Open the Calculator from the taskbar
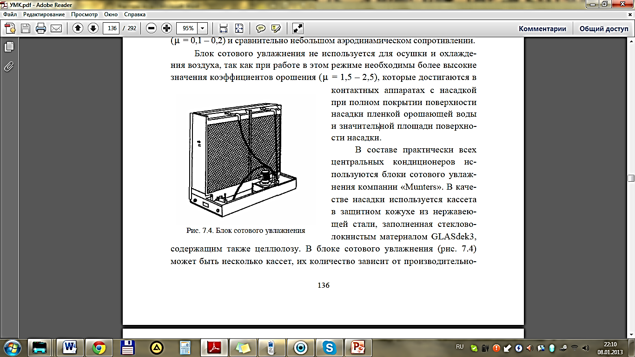Image resolution: width=635 pixels, height=357 pixels. [185, 347]
